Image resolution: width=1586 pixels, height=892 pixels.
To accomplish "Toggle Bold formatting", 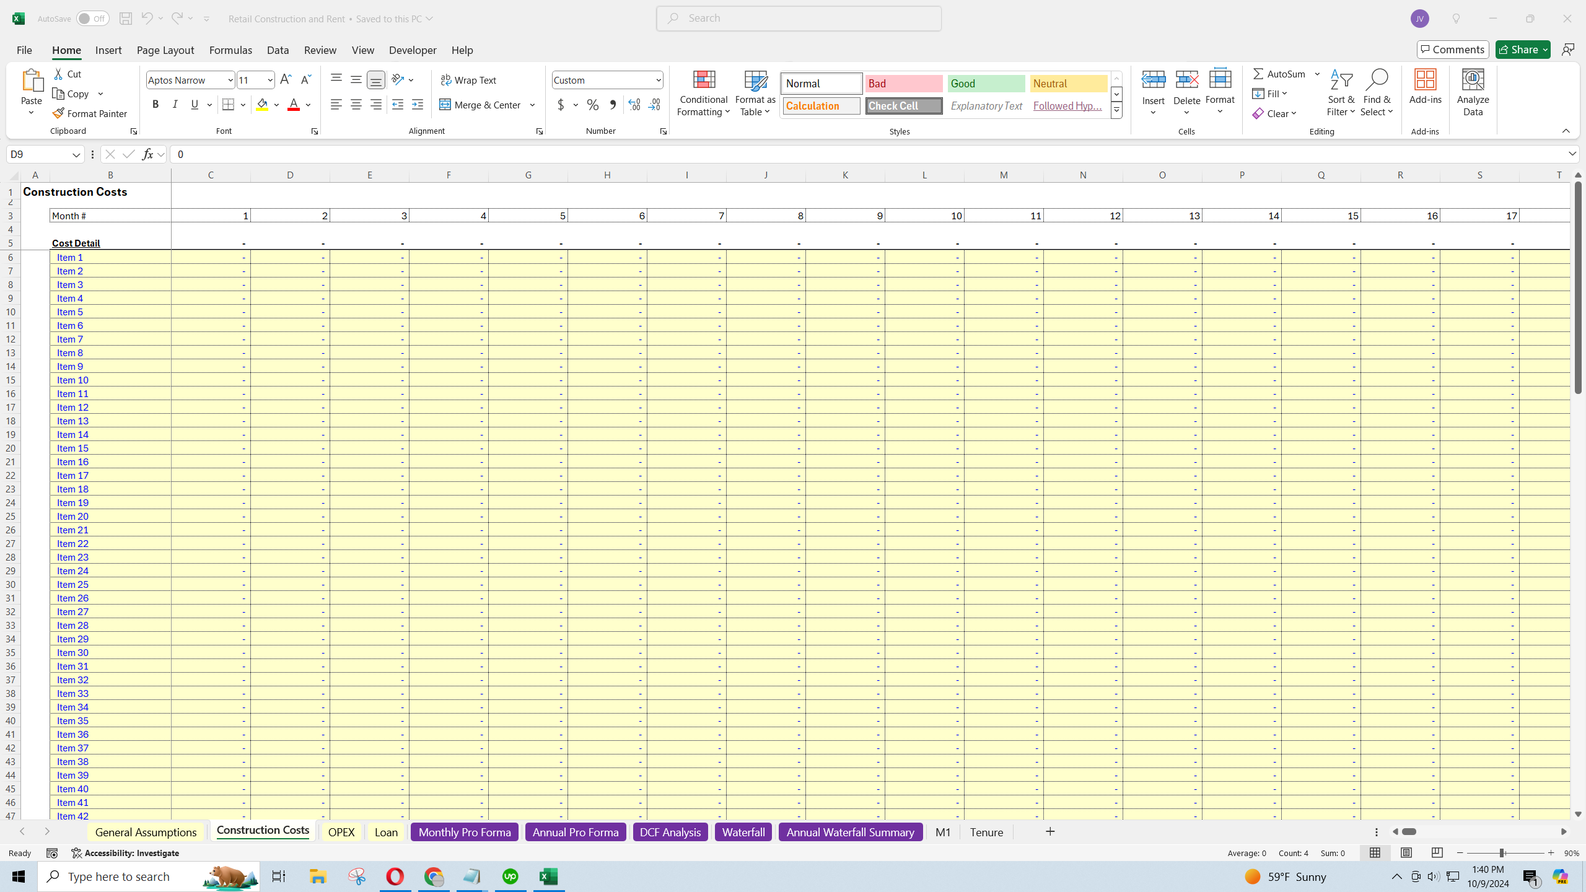I will pos(156,105).
